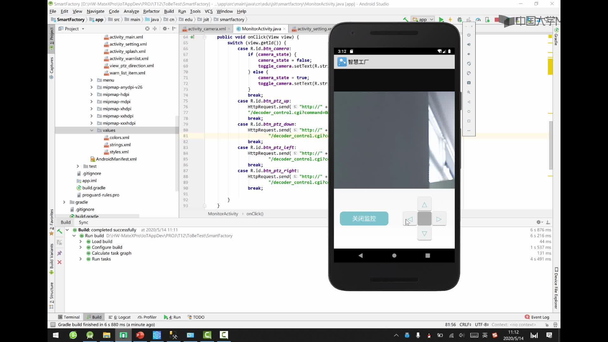The height and width of the screenshot is (342, 608).
Task: Toggle the Favorites side panel
Action: point(52,222)
